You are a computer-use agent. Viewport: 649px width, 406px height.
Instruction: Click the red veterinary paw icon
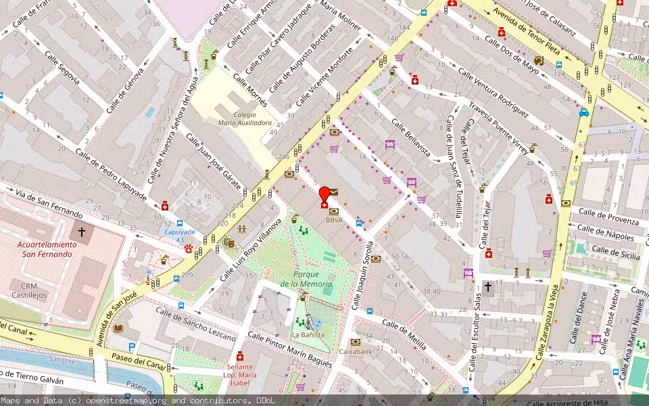189,248
